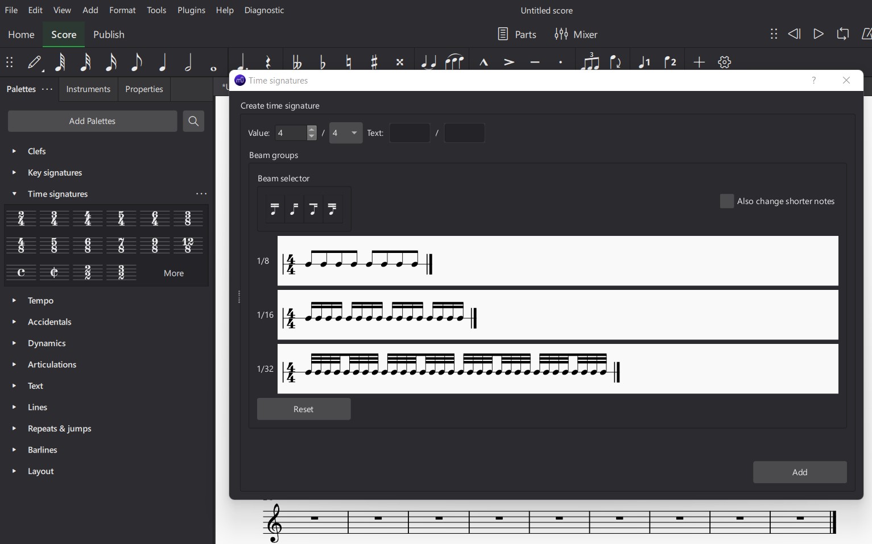Collapse the Time signatures palette

14,193
